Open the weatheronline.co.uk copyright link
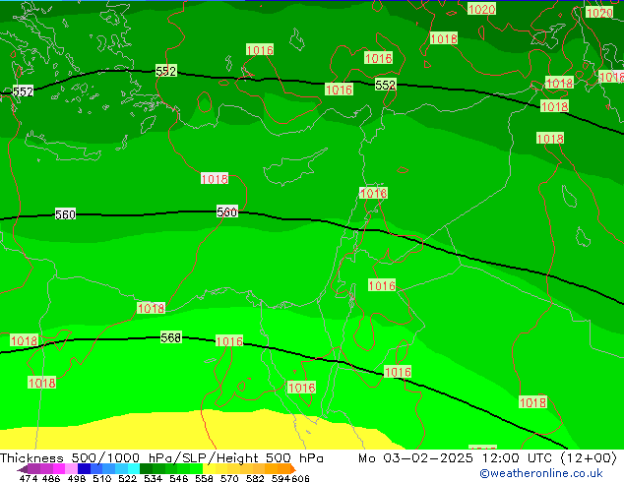Screen dimensions: 624x482 coord(541,473)
